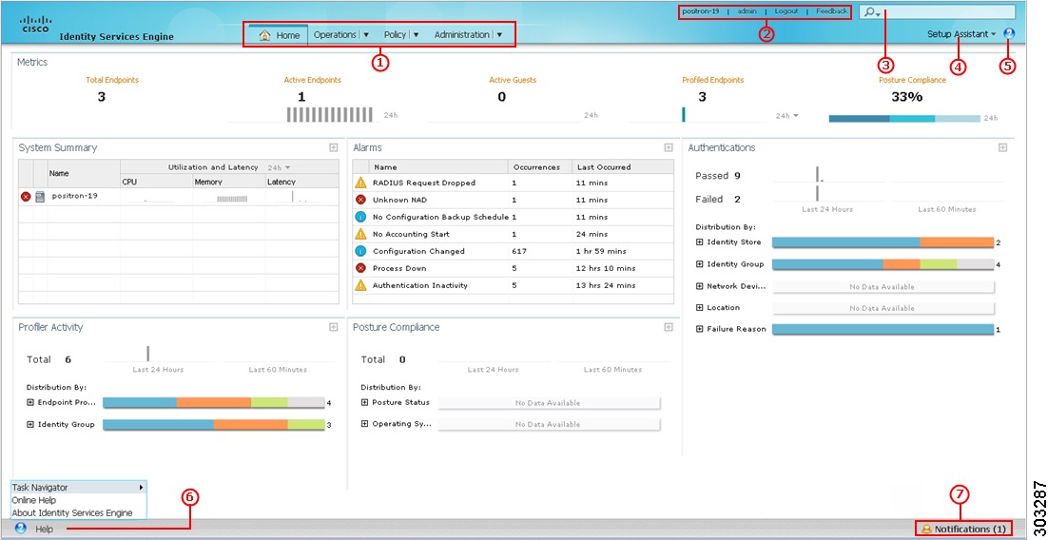Image resolution: width=1048 pixels, height=540 pixels.
Task: Click the Identity Store distribution bar
Action: click(x=883, y=241)
